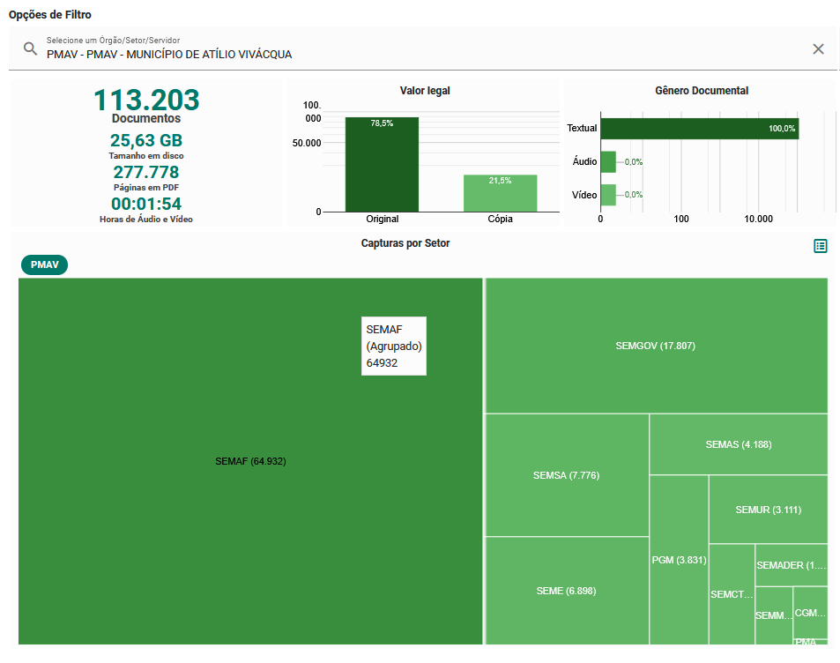The width and height of the screenshot is (840, 663).
Task: Open the PGM (3.831) sector tile
Action: [678, 560]
